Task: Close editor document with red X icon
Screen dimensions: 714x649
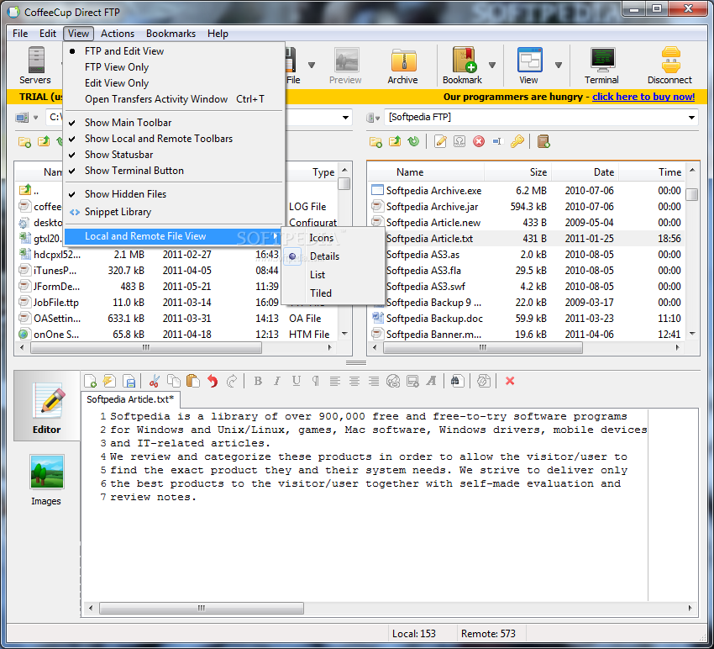Action: click(x=510, y=381)
